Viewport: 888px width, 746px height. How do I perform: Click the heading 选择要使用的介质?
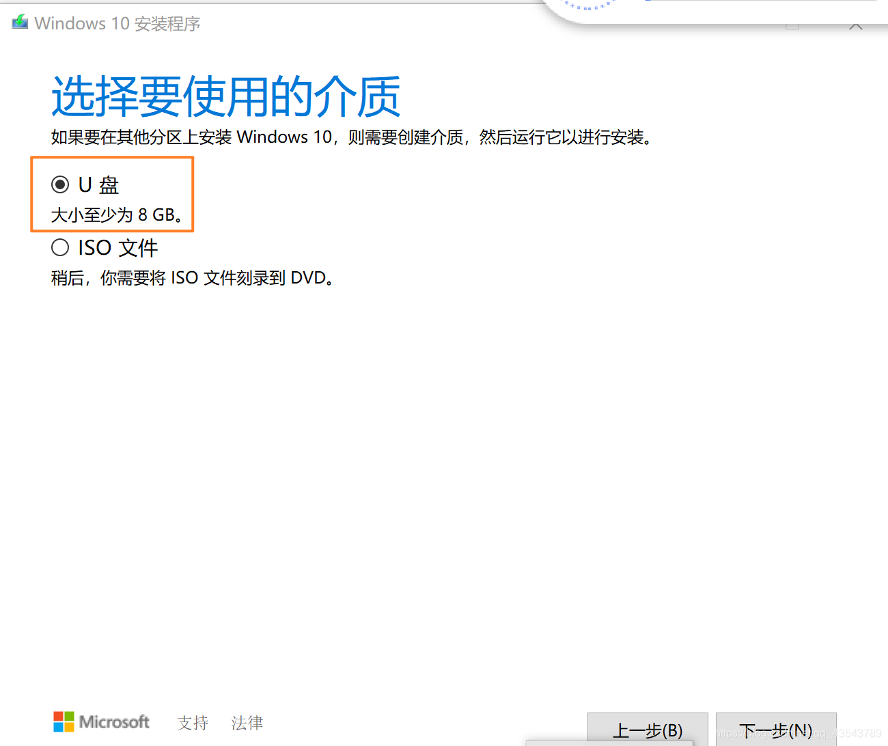225,96
